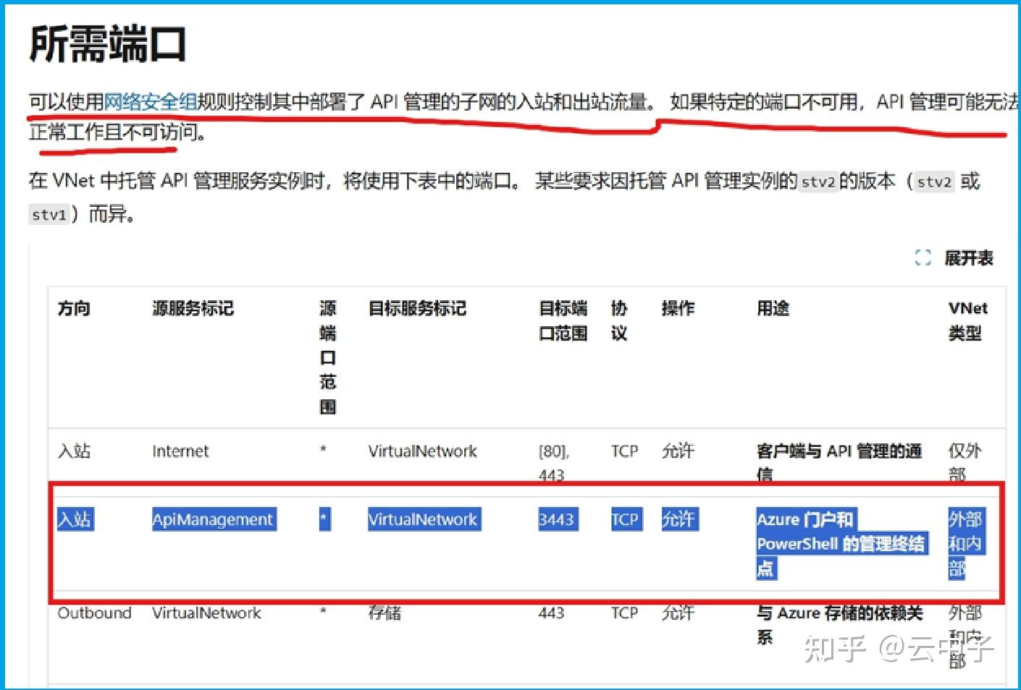Select the stv1 inline code badge
This screenshot has height=690, width=1021.
pyautogui.click(x=49, y=215)
